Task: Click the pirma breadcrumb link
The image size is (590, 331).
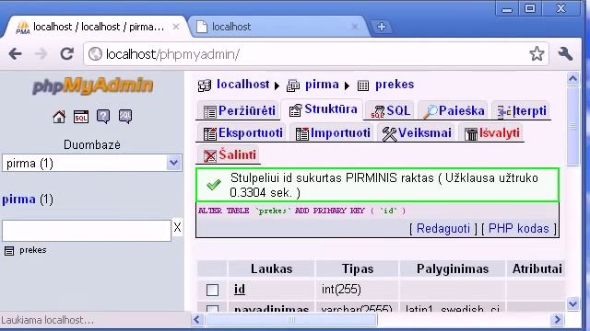Action: tap(322, 85)
